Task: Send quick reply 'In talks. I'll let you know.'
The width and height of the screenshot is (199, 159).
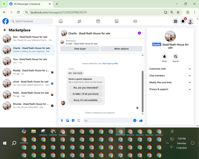Action: pyautogui.click(x=86, y=94)
